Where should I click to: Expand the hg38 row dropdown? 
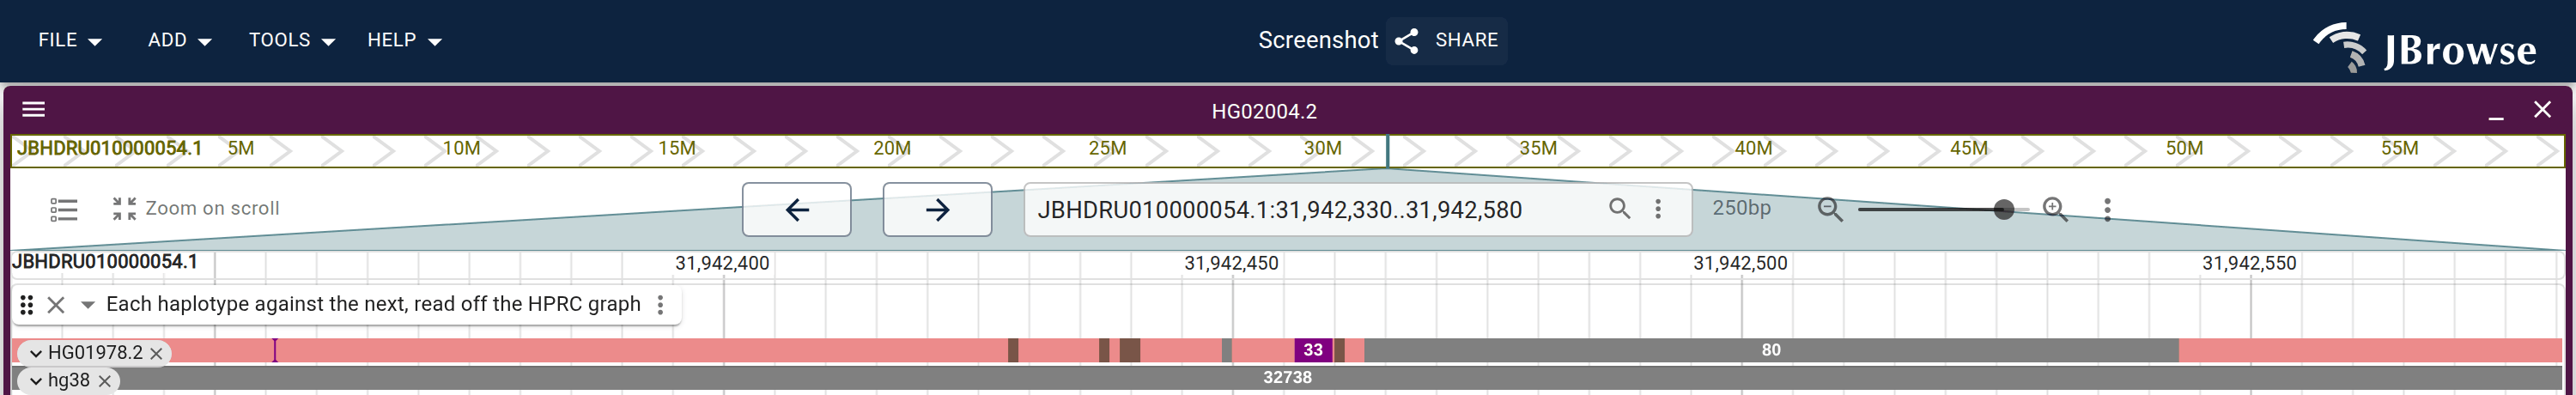[36, 381]
